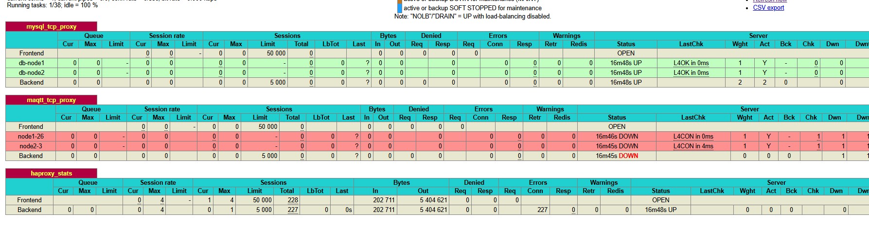869x230 pixels.
Task: Click Backend row label in maqtt_tcp_proxy table
Action: (31, 156)
